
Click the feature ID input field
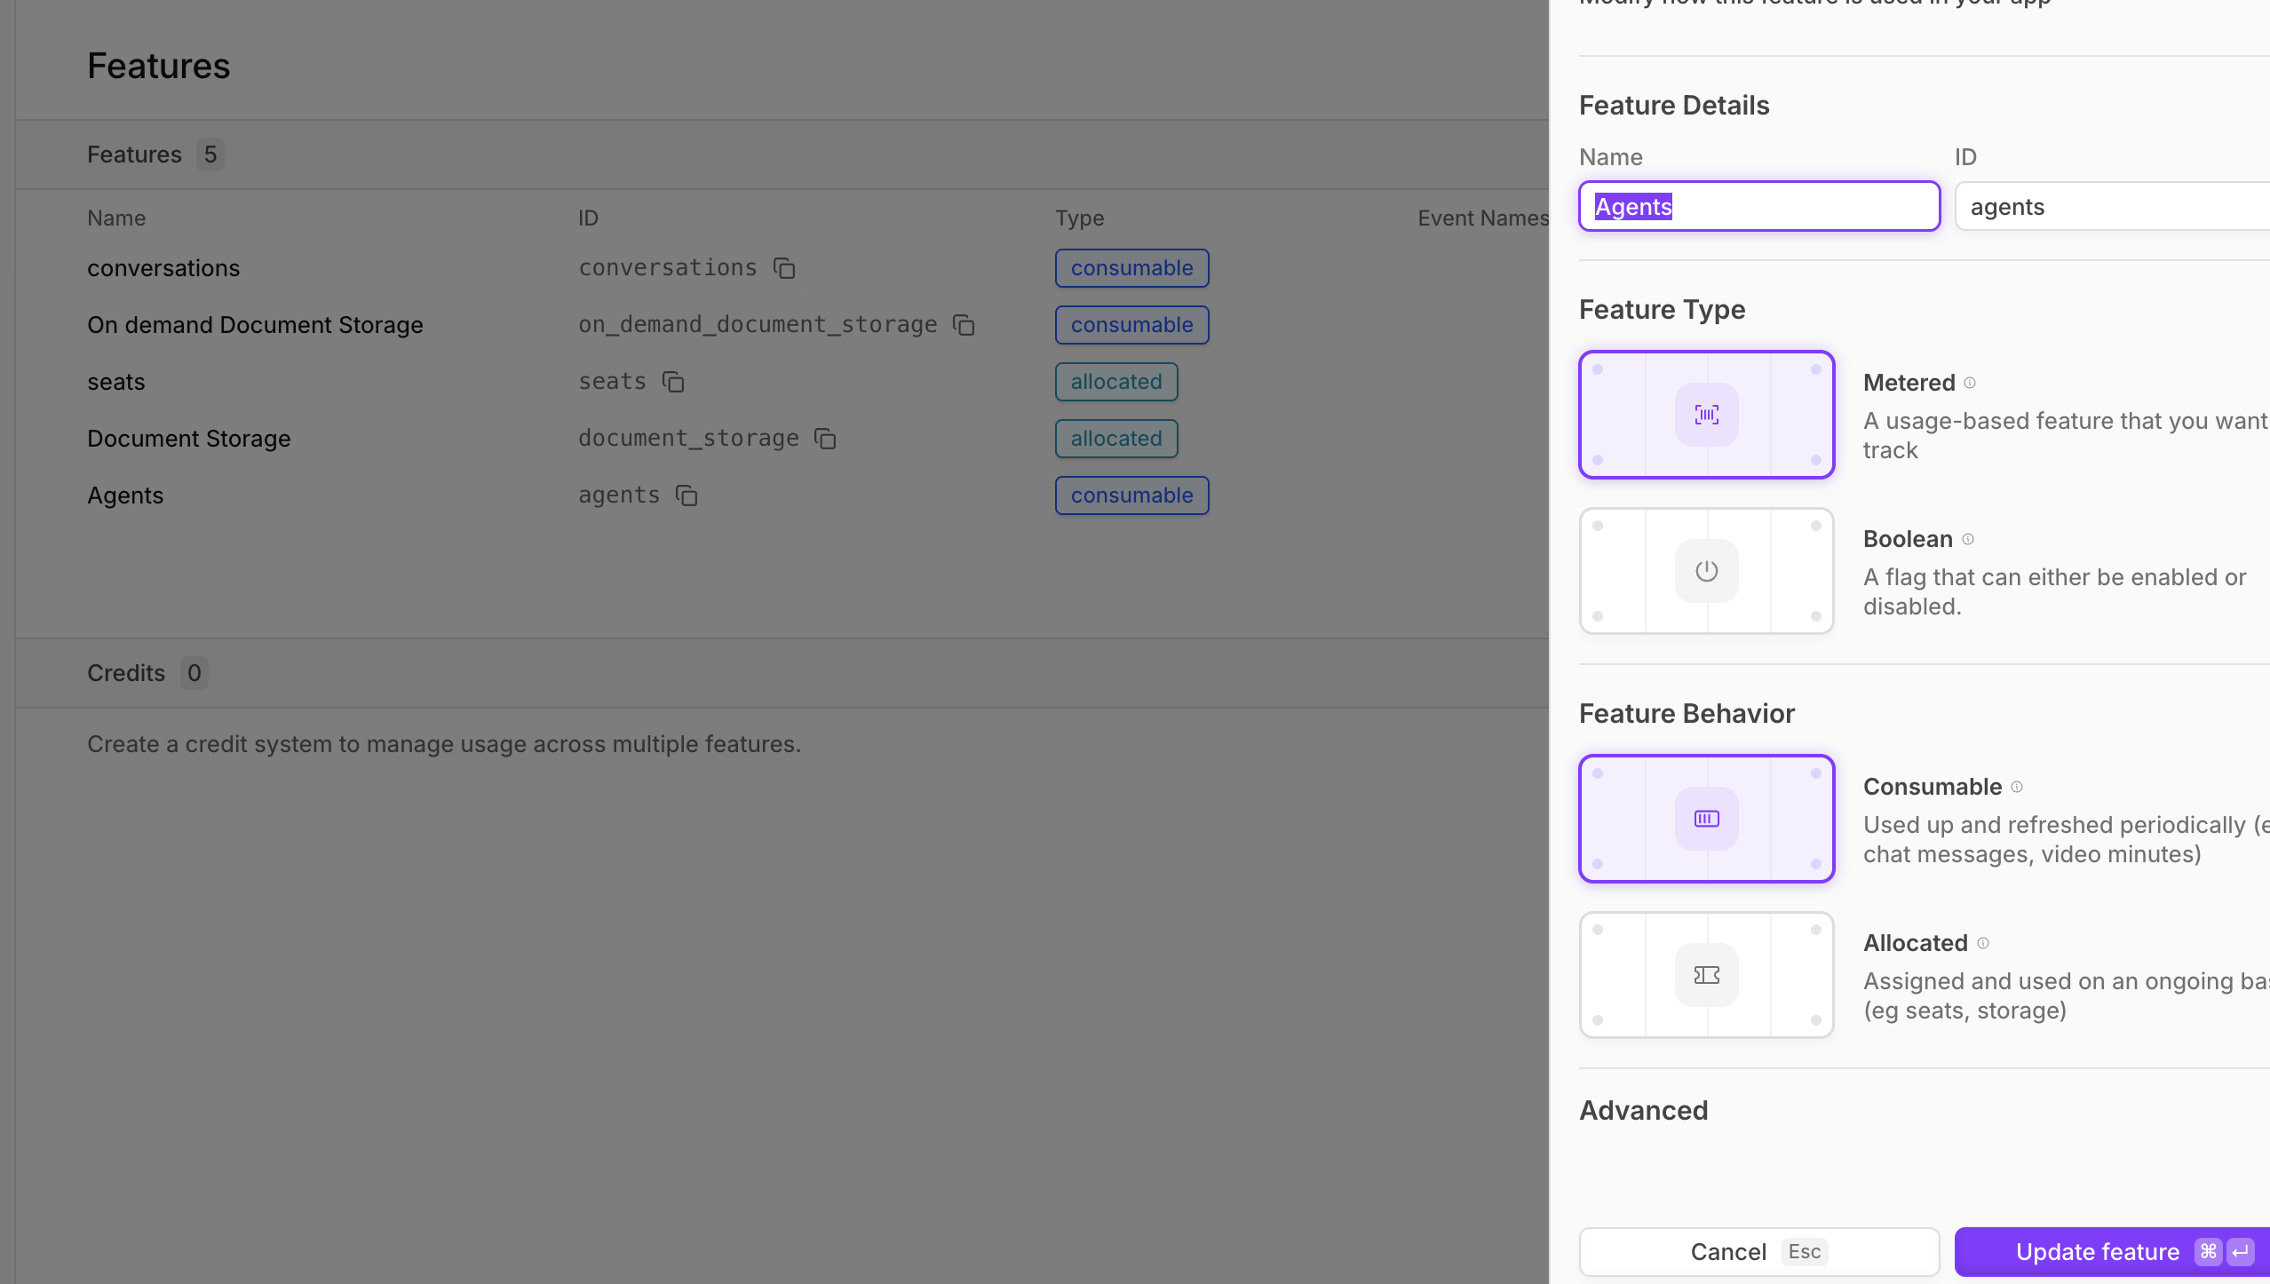click(2114, 207)
